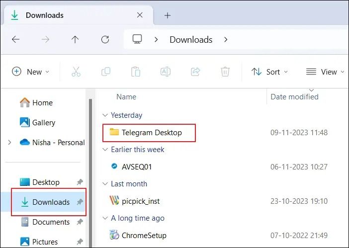The height and width of the screenshot is (248, 349).
Task: Navigate back to previous folder
Action: (15, 39)
